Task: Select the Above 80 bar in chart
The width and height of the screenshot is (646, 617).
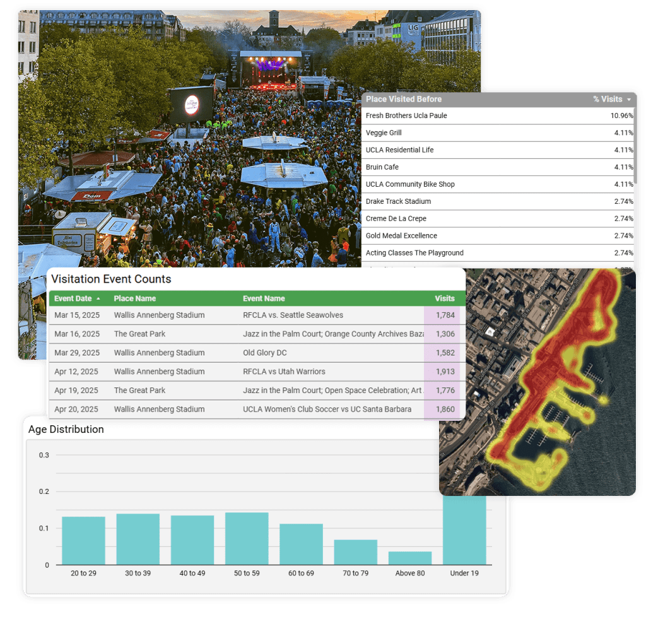Action: click(410, 558)
